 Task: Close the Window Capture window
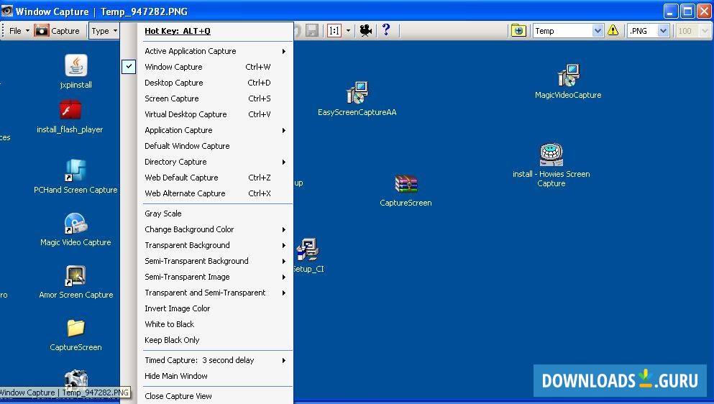[704, 11]
